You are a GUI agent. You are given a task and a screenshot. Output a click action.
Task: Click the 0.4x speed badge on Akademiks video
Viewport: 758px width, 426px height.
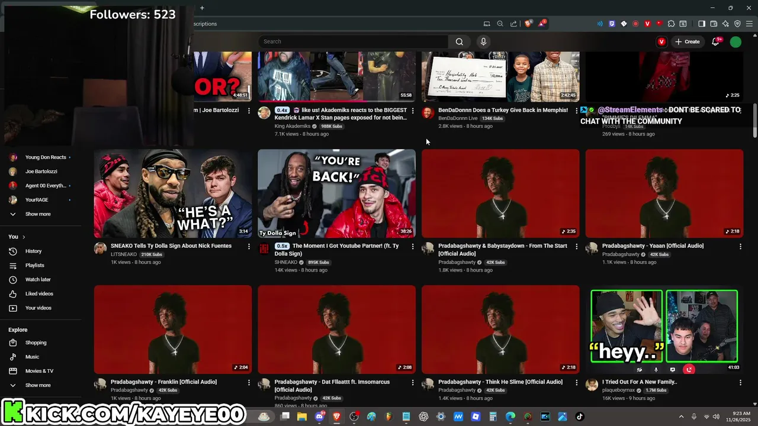[x=282, y=110]
